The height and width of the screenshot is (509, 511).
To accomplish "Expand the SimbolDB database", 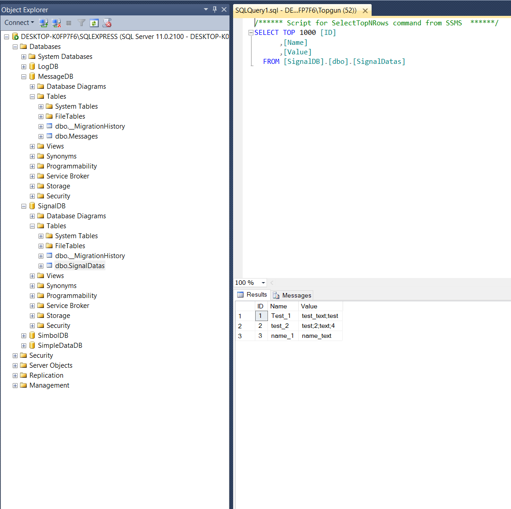I will [24, 336].
